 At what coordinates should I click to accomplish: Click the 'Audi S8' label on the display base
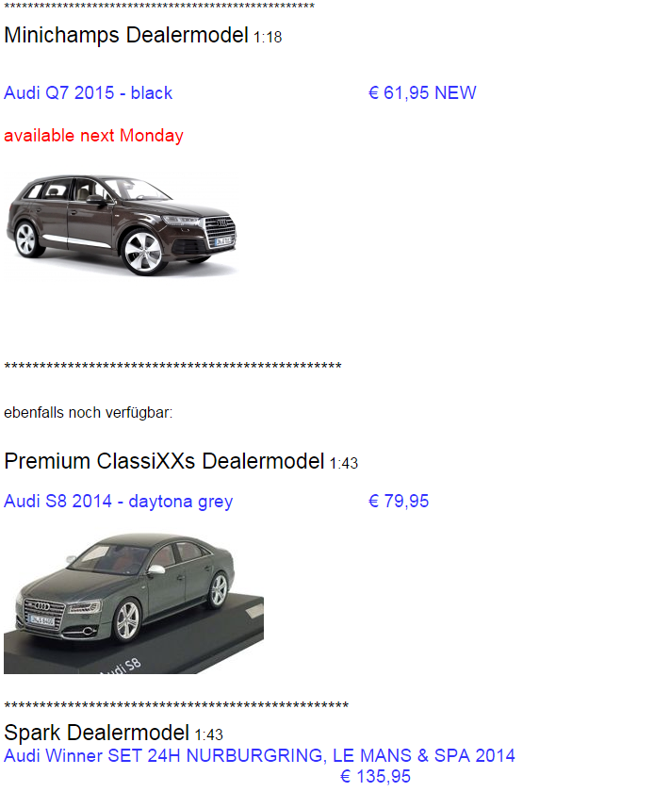tap(121, 667)
